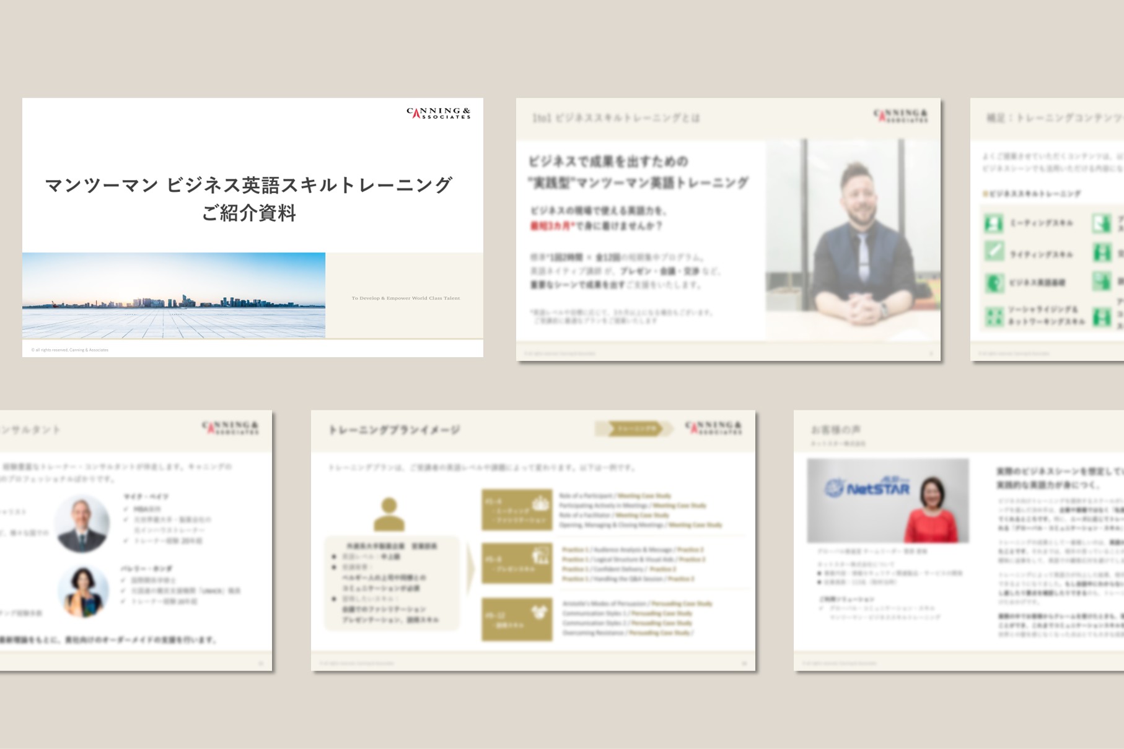Click the Canning & Associates logo on title slide
This screenshot has height=749, width=1124.
point(439,113)
